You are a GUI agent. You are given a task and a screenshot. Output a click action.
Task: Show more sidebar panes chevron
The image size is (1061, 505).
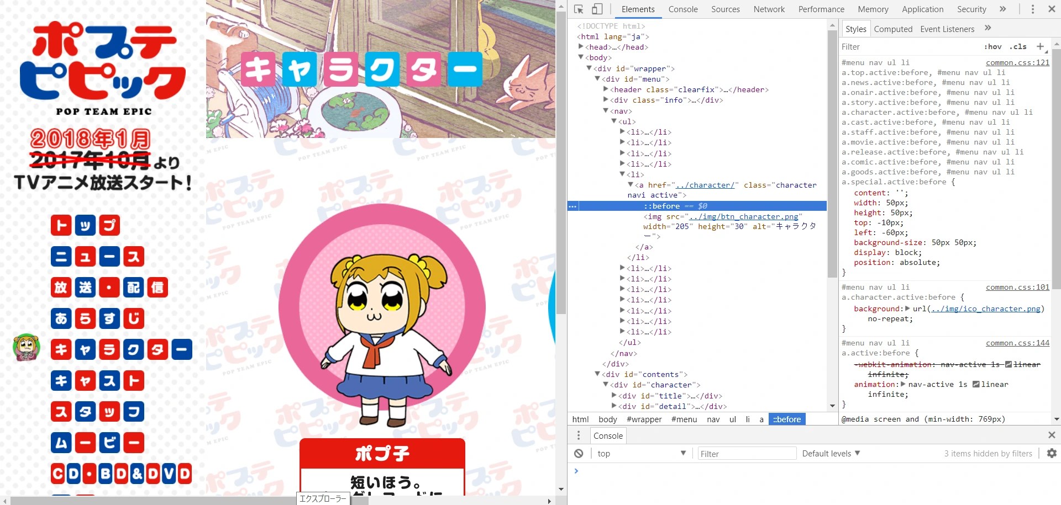point(988,28)
